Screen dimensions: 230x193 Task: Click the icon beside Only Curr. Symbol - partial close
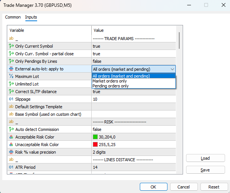coord(11,54)
